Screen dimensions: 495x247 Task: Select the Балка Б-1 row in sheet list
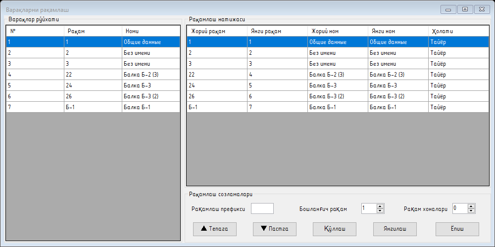pyautogui.click(x=93, y=107)
